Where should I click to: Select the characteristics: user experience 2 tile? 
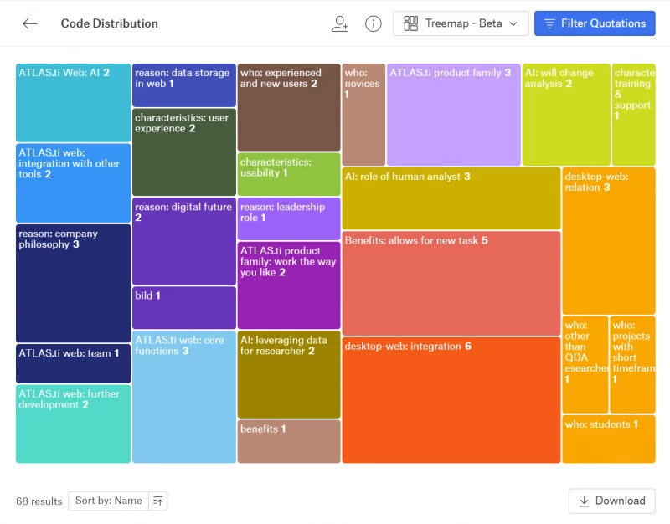click(184, 152)
